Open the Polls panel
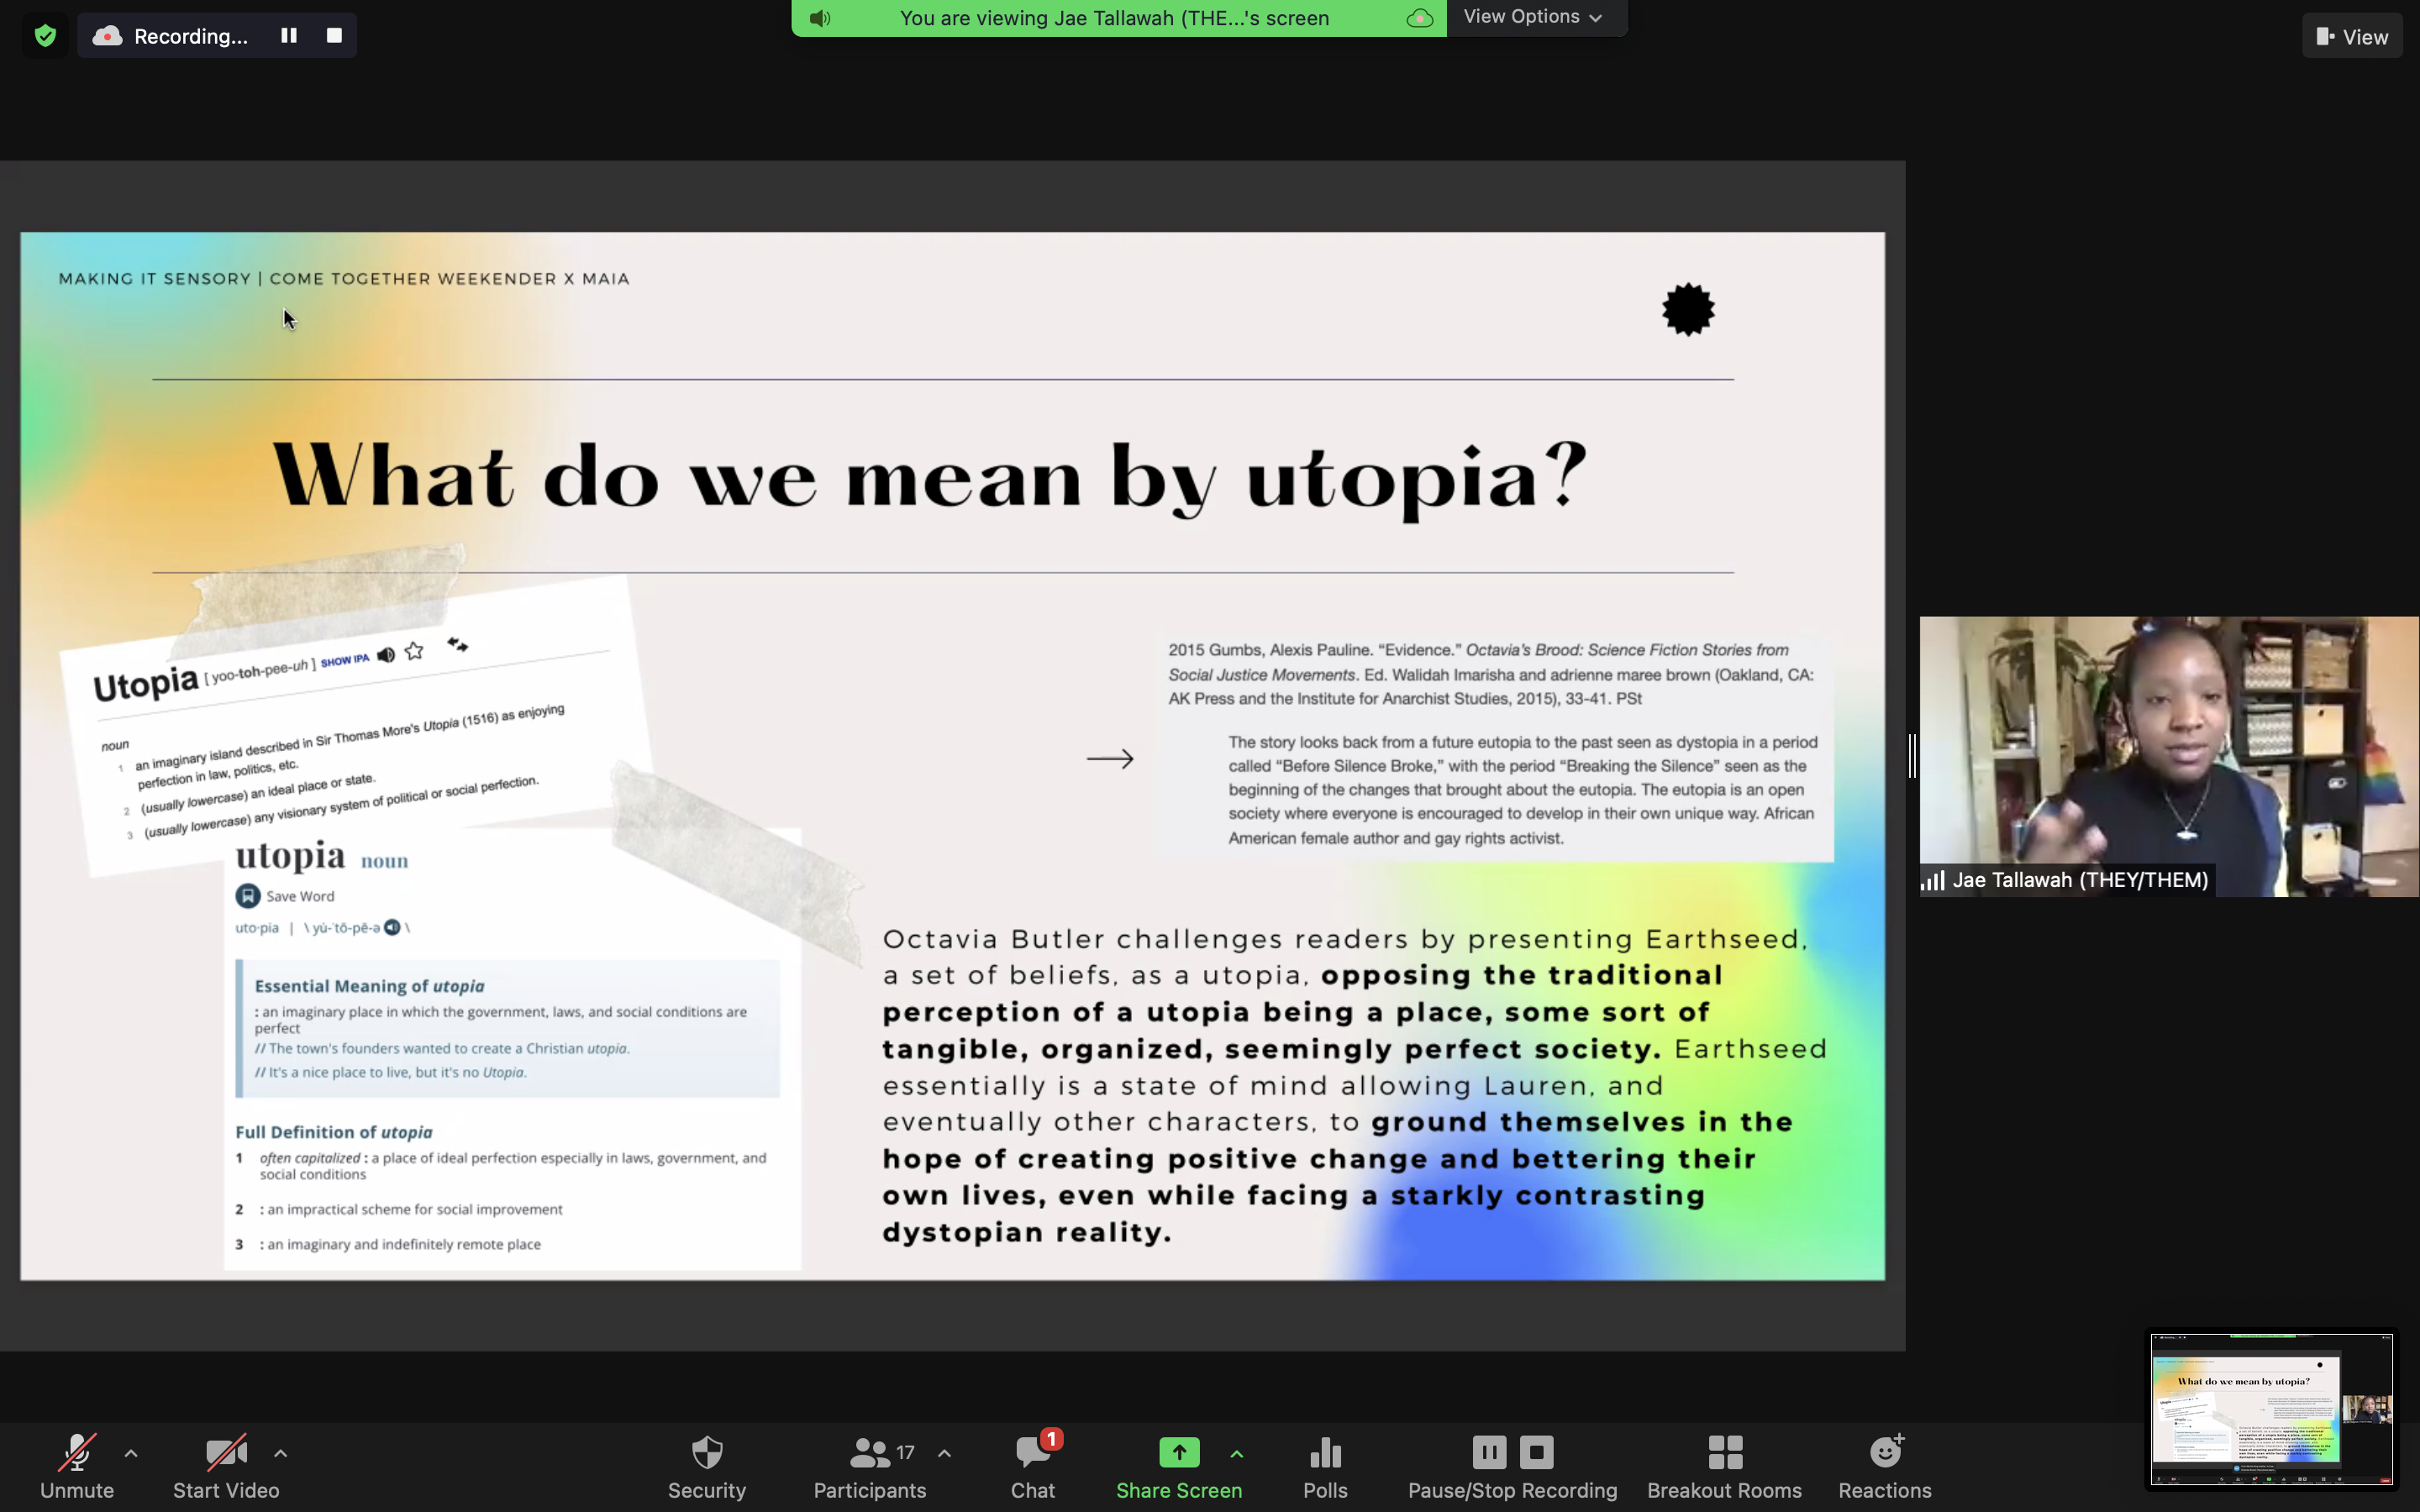Image resolution: width=2420 pixels, height=1512 pixels. coord(1325,1464)
